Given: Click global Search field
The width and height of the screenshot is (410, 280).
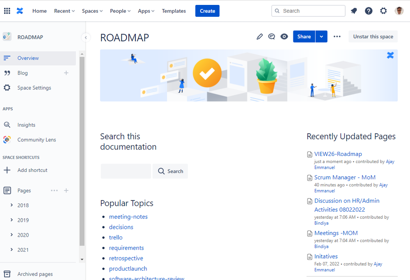Looking at the screenshot, I should (308, 11).
